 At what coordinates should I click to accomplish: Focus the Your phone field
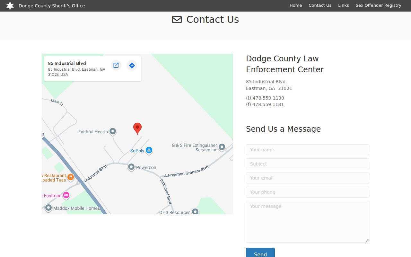308,192
